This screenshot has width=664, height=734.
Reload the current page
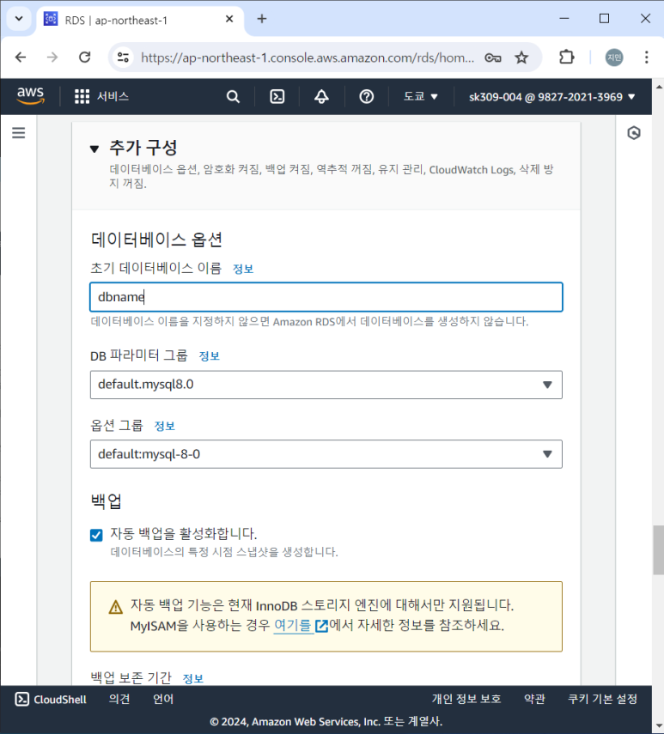click(85, 58)
